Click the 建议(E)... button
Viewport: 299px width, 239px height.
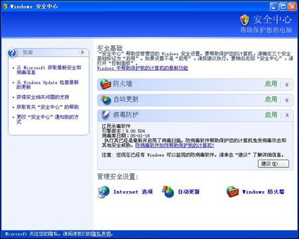click(273, 164)
